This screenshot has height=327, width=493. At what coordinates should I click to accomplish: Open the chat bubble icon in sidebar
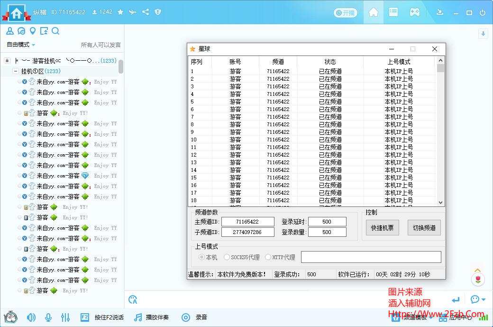pyautogui.click(x=21, y=31)
